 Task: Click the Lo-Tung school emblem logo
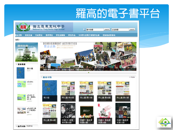(23, 27)
